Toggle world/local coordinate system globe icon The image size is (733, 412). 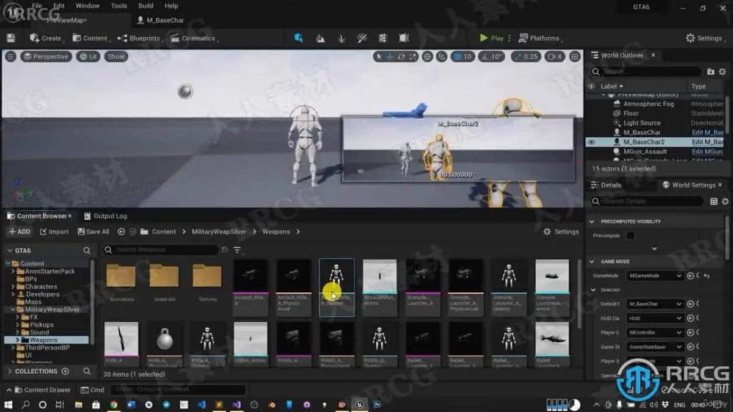pos(428,56)
